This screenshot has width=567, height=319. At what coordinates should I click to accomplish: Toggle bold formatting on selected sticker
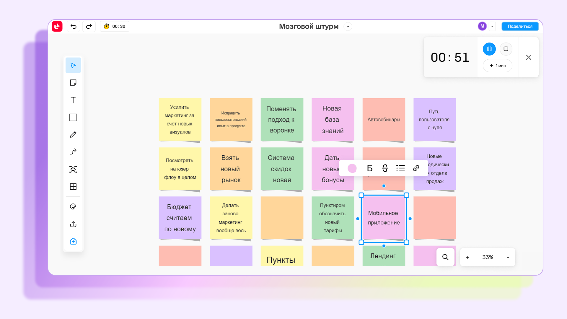[x=369, y=168]
